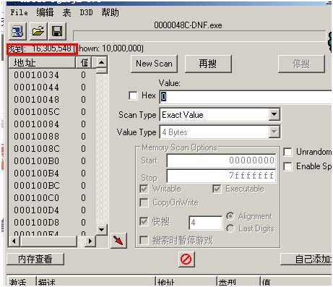Enable the 搜索时暂停游戏 checkbox
Screen dimensions: 333x287
(x=144, y=240)
